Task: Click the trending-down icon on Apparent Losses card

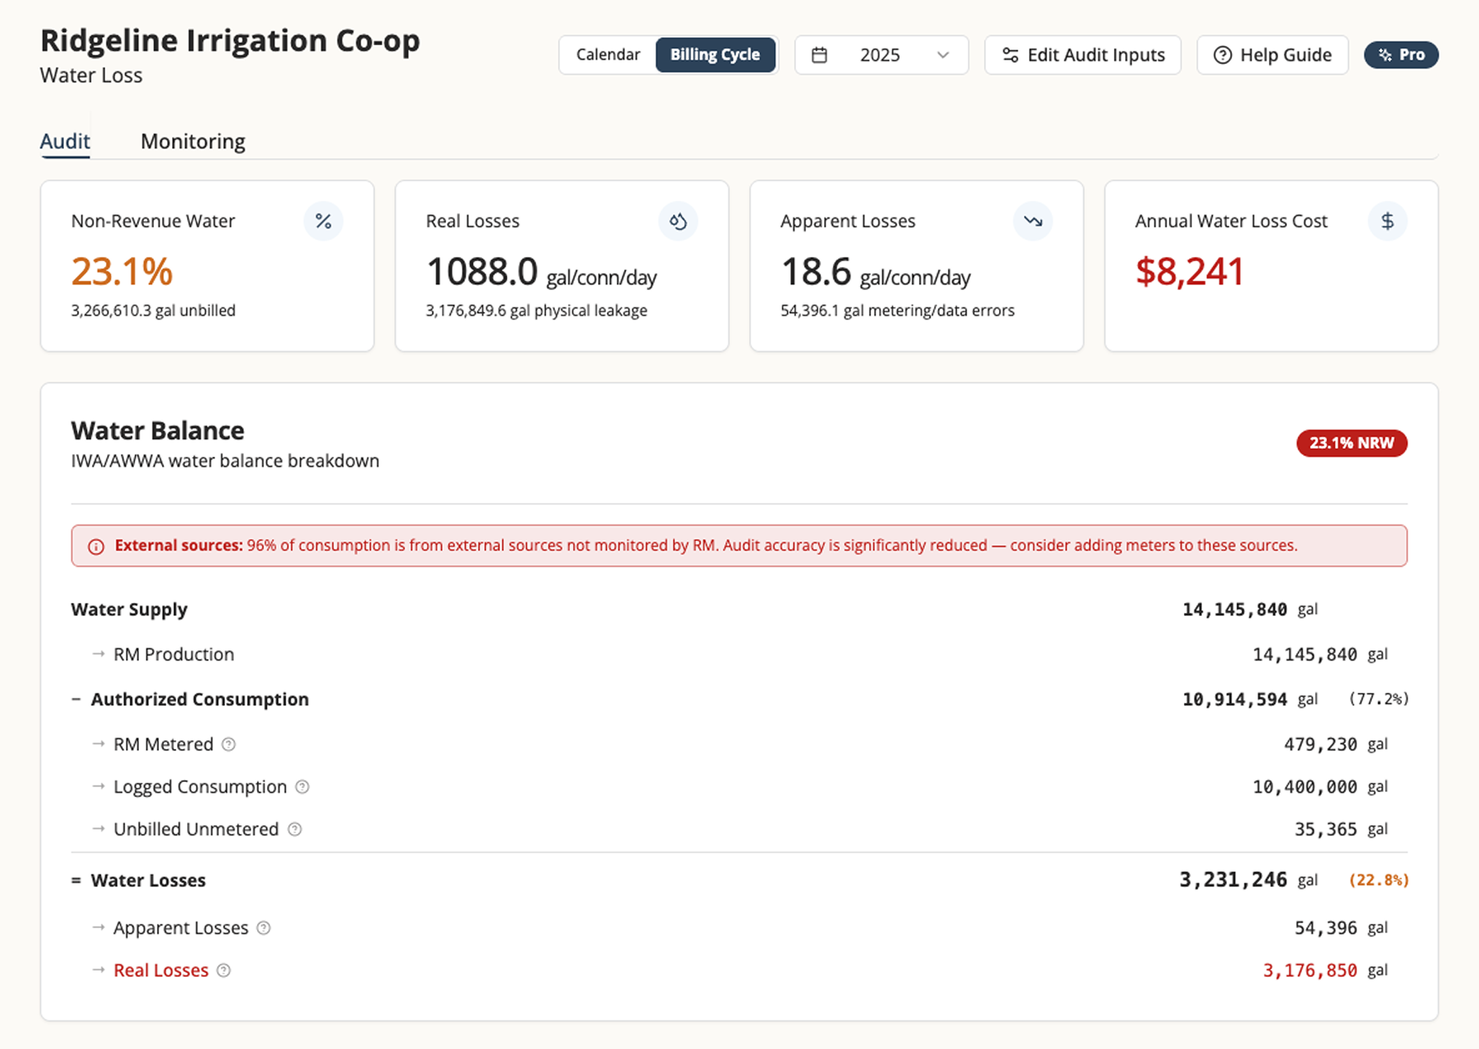Action: [1033, 221]
